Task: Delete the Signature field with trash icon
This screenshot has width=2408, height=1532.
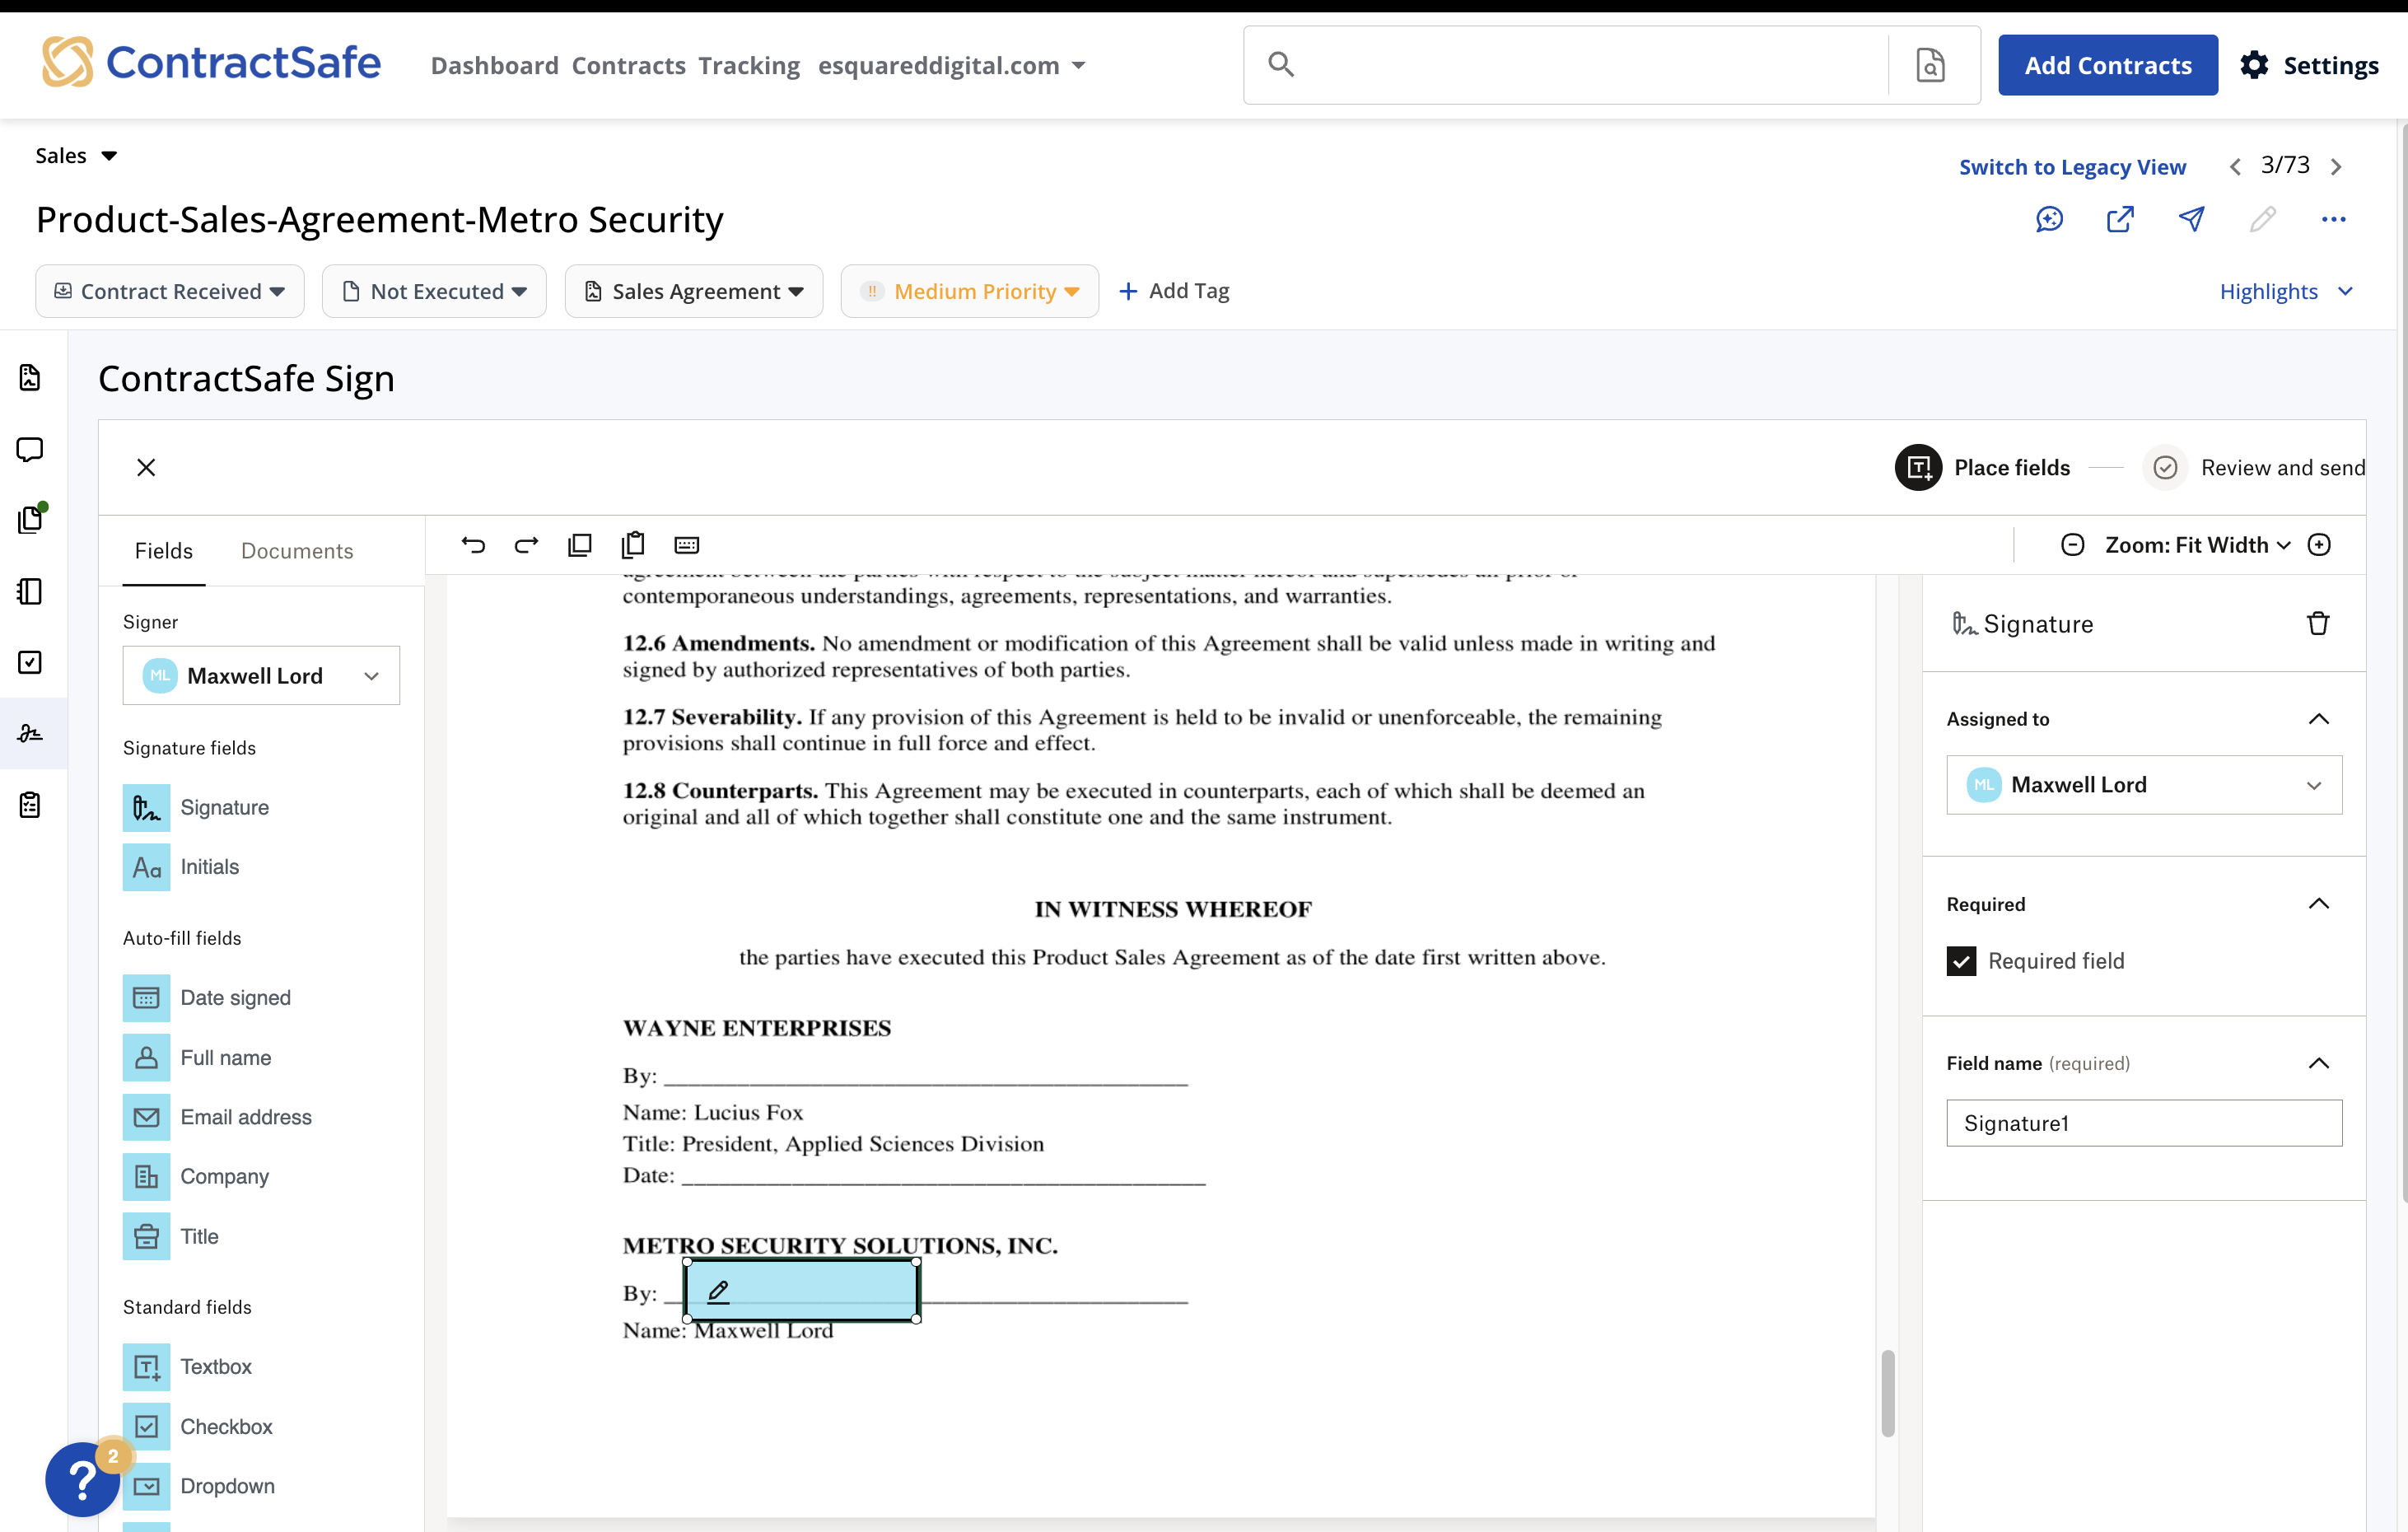Action: (x=2318, y=624)
